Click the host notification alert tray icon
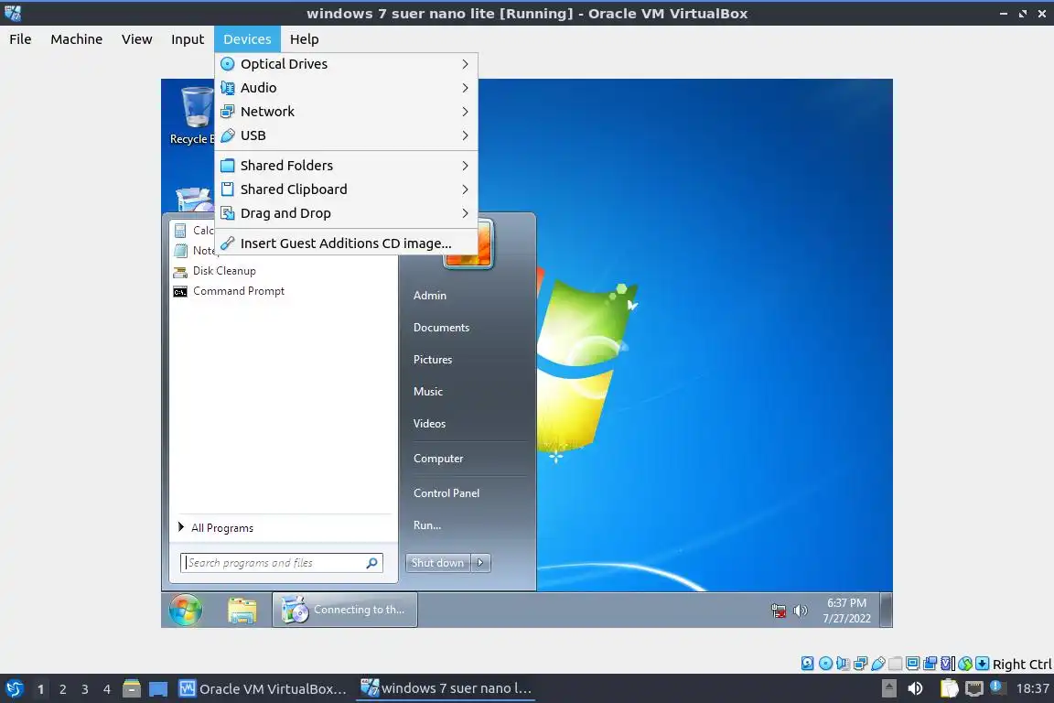The width and height of the screenshot is (1054, 703). coord(997,687)
